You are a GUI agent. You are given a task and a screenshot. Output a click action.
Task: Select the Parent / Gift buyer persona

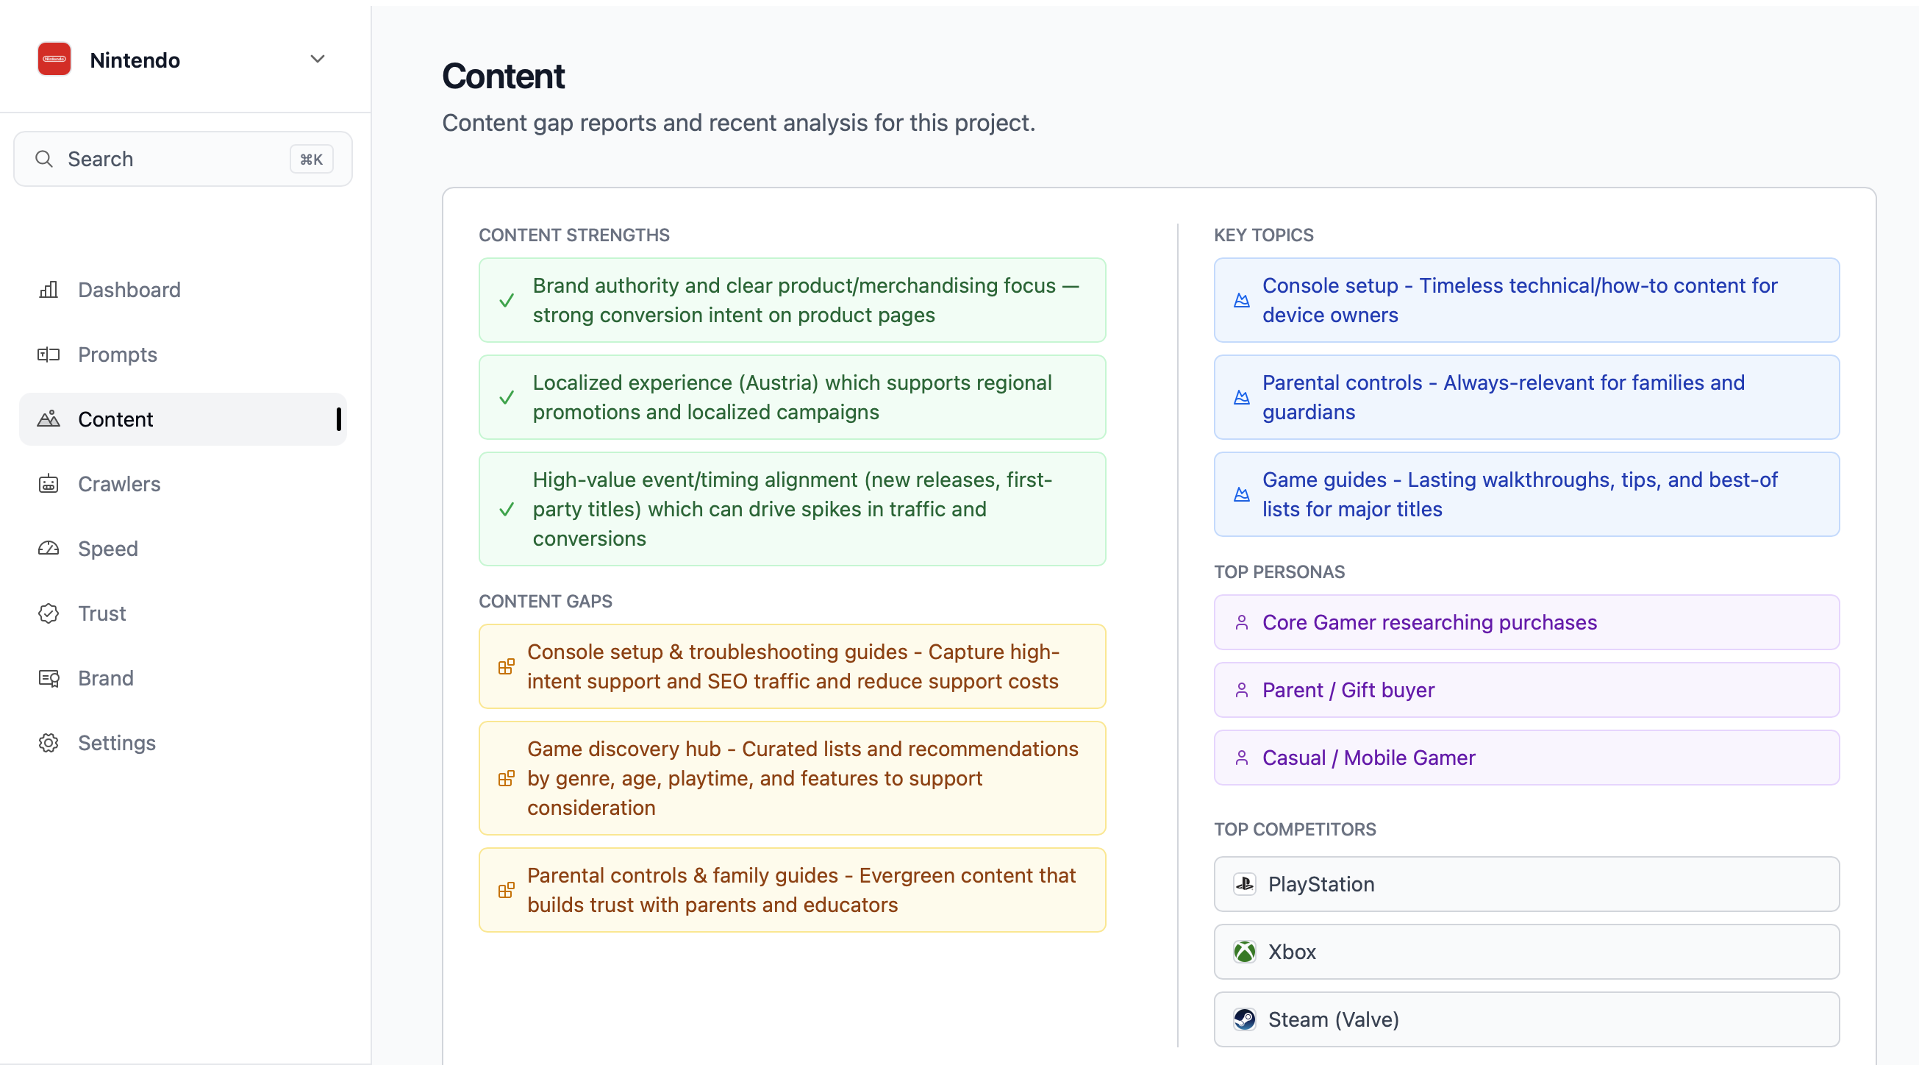coord(1526,689)
